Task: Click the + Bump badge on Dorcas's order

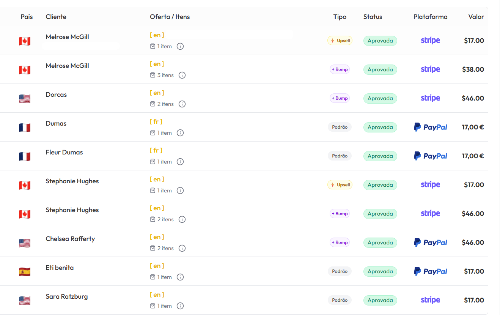Action: coord(340,98)
